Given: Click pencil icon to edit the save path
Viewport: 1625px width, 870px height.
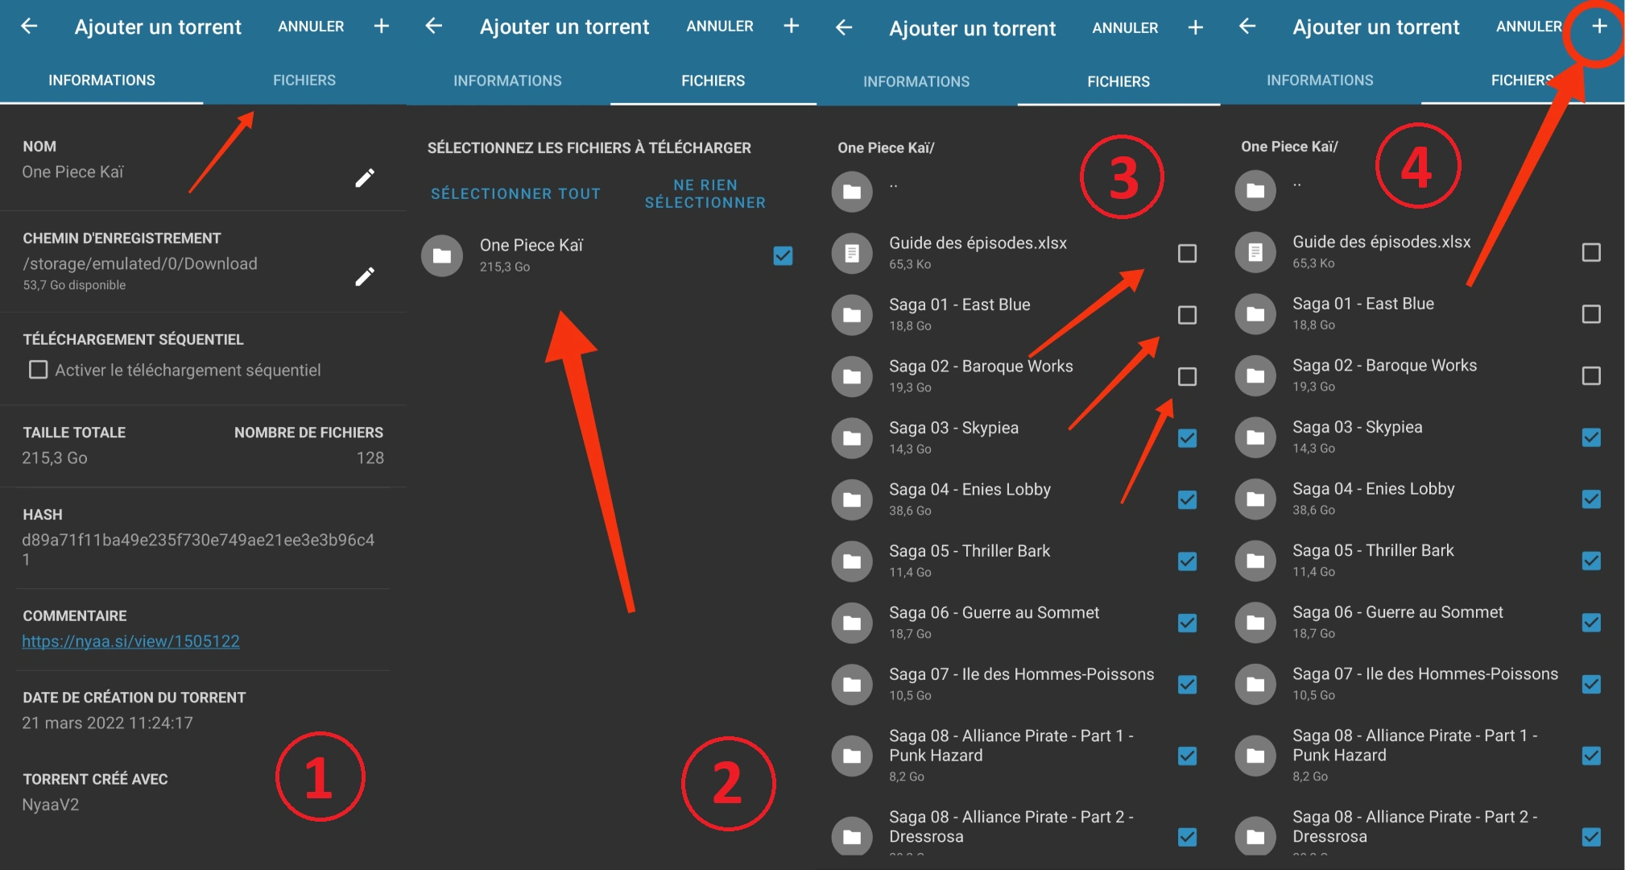Looking at the screenshot, I should 365,277.
